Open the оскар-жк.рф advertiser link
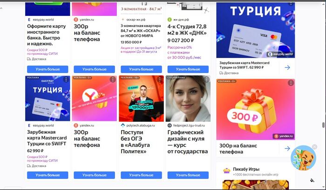Image resolution: width=326 pixels, height=190 pixels. [133, 20]
